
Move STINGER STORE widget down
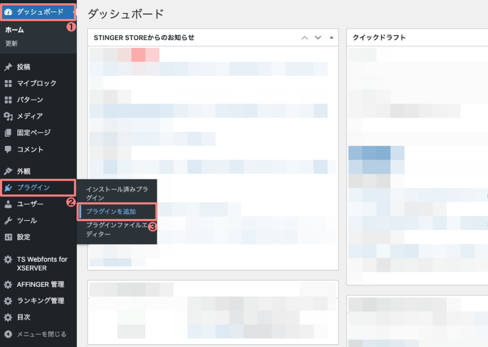pos(318,37)
